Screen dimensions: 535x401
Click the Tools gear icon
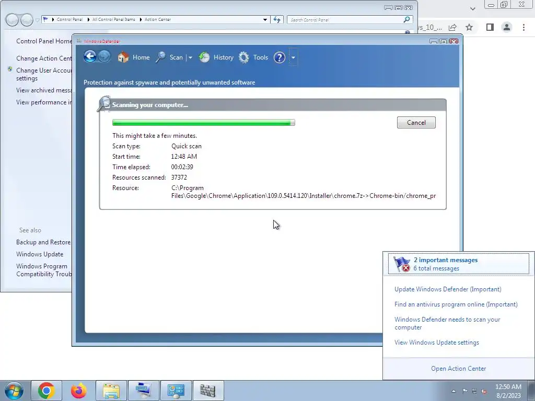[243, 57]
